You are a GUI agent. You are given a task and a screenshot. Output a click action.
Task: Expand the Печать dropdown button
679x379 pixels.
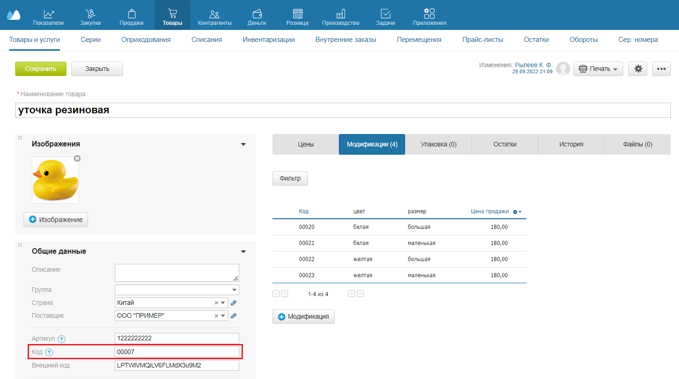pos(598,69)
